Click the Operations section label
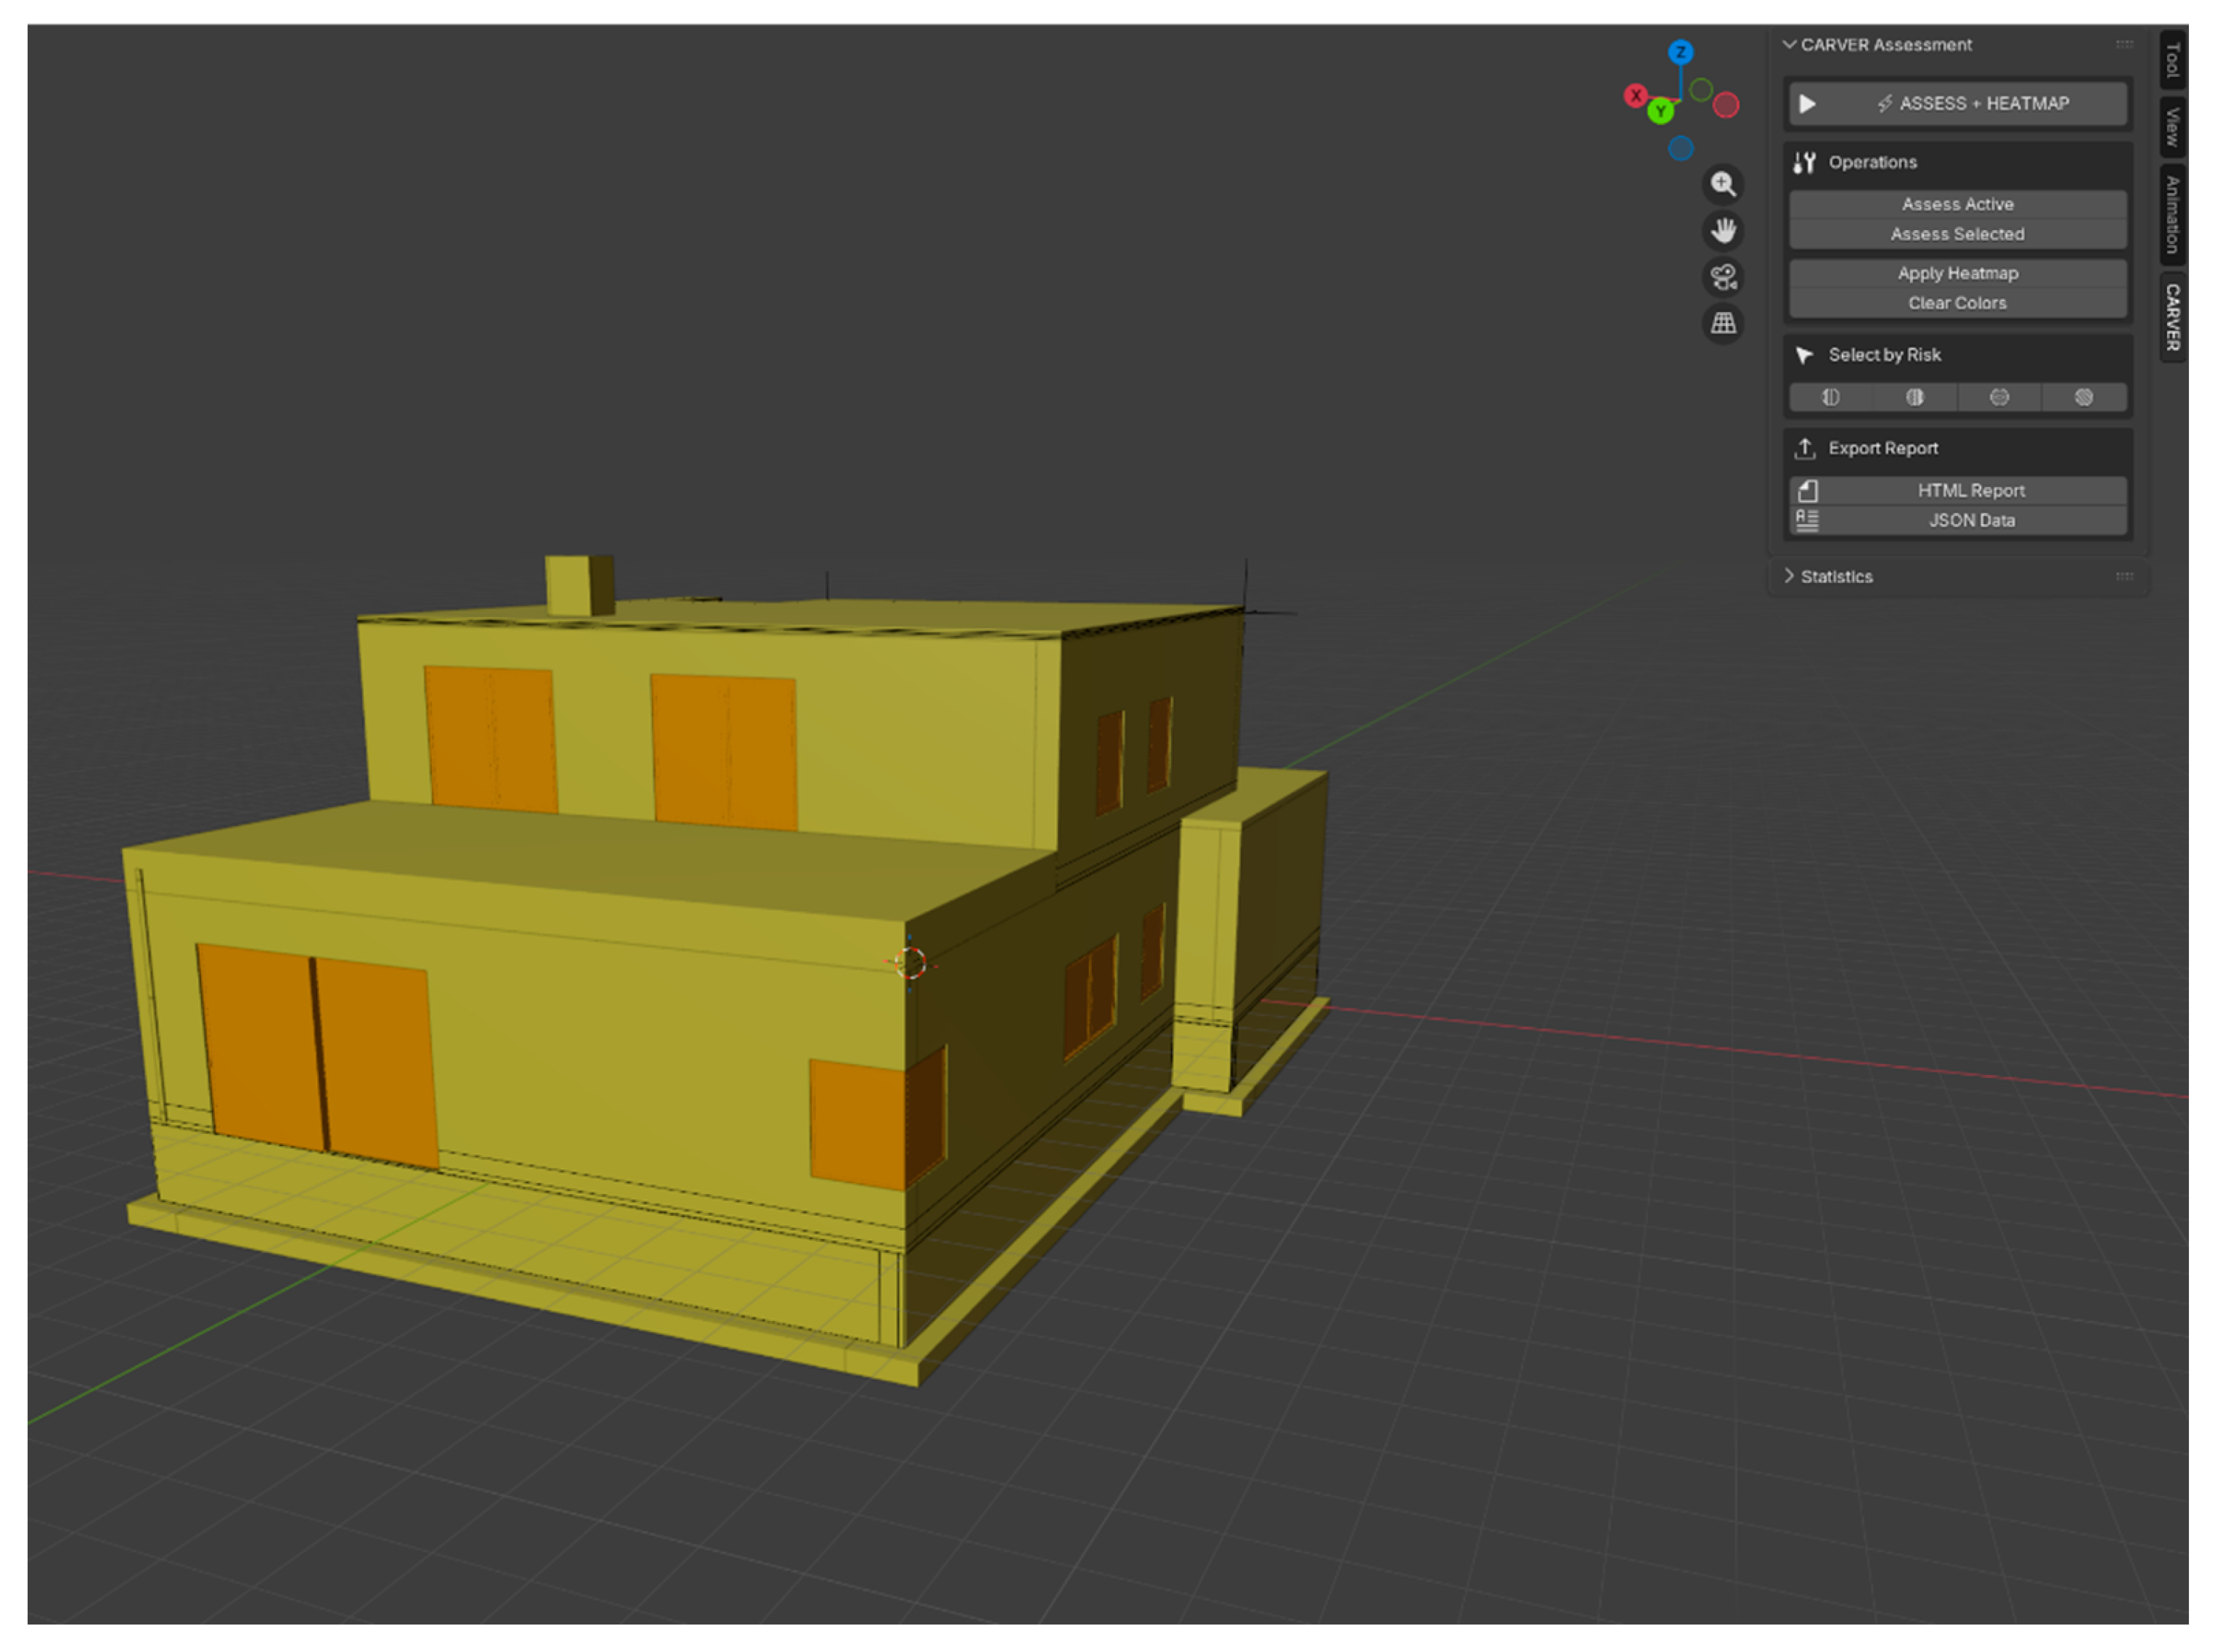Screen dimensions: 2223x1652 [x=1872, y=163]
